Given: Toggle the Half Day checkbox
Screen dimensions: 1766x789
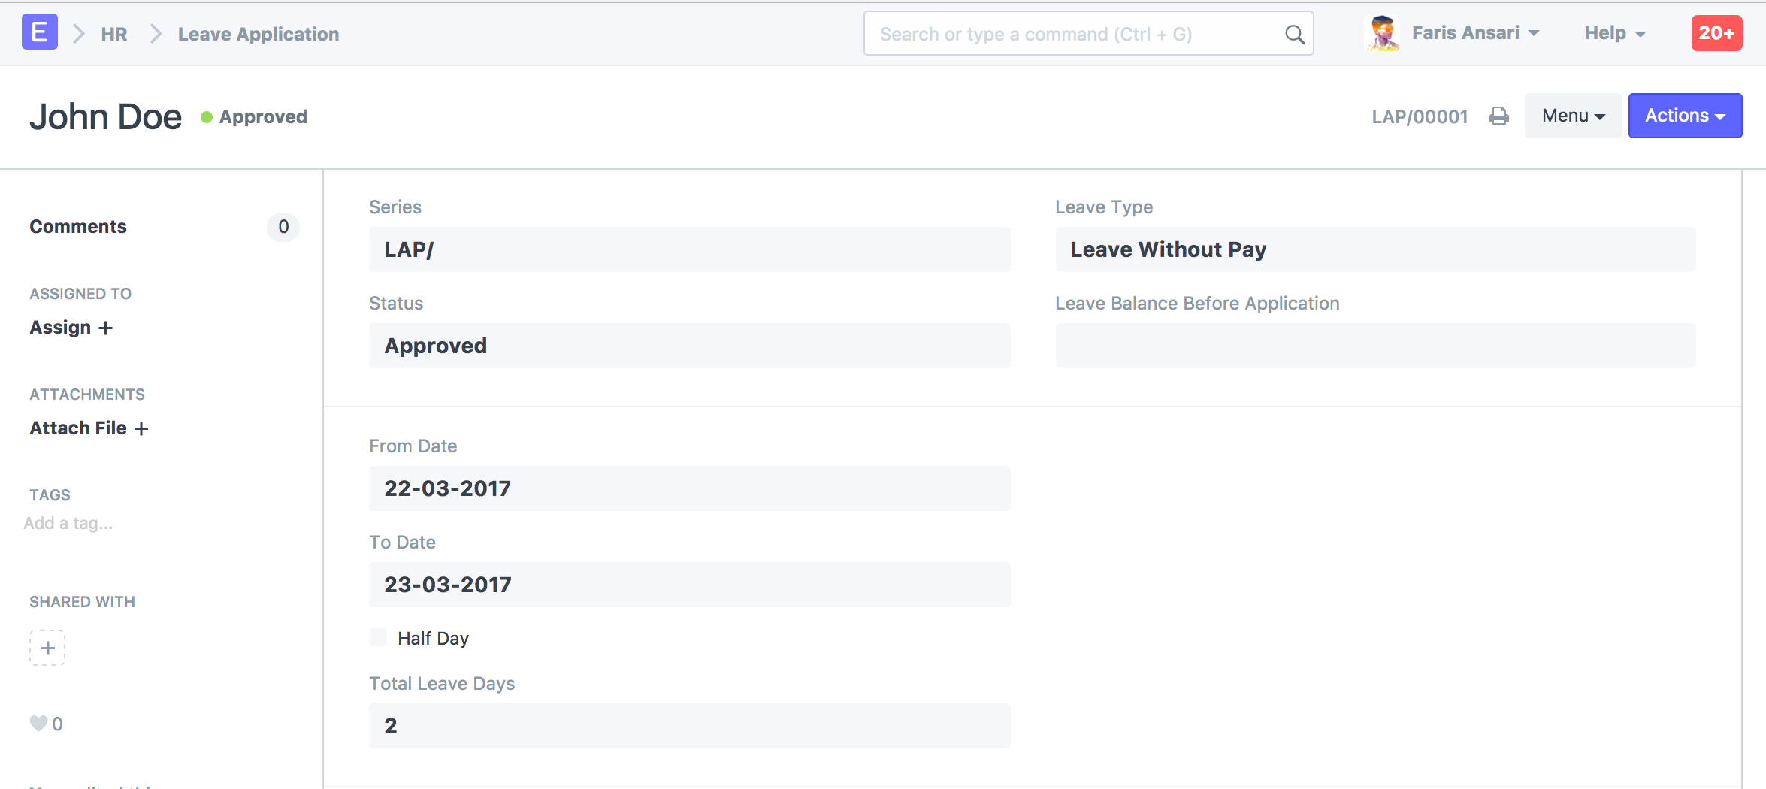Looking at the screenshot, I should coord(378,638).
